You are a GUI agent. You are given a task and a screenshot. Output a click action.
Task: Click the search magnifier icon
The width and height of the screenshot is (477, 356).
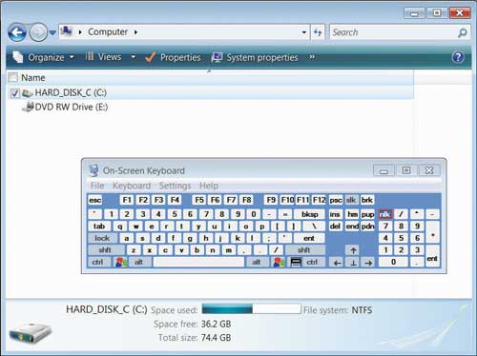pyautogui.click(x=463, y=32)
